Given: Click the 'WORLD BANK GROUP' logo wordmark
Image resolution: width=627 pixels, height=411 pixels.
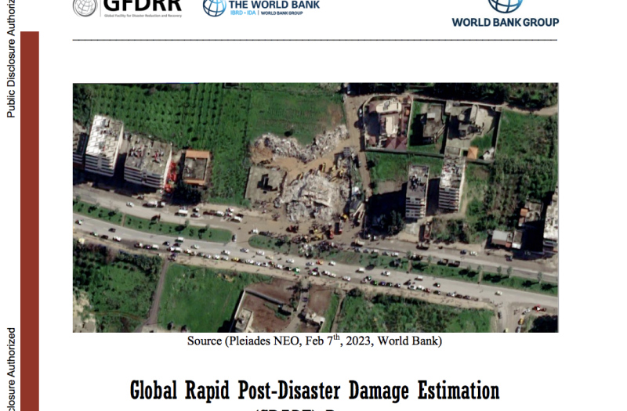Looking at the screenshot, I should click(x=505, y=22).
